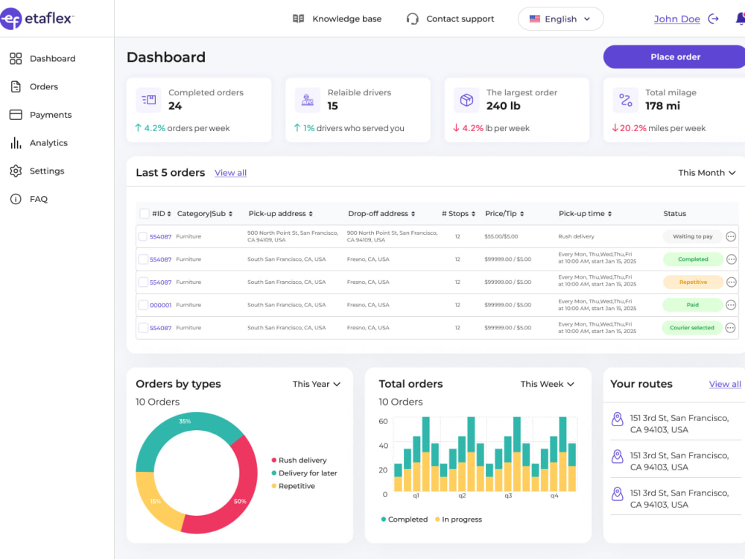The width and height of the screenshot is (745, 559).
Task: Expand the This Month filter dropdown
Action: 706,173
